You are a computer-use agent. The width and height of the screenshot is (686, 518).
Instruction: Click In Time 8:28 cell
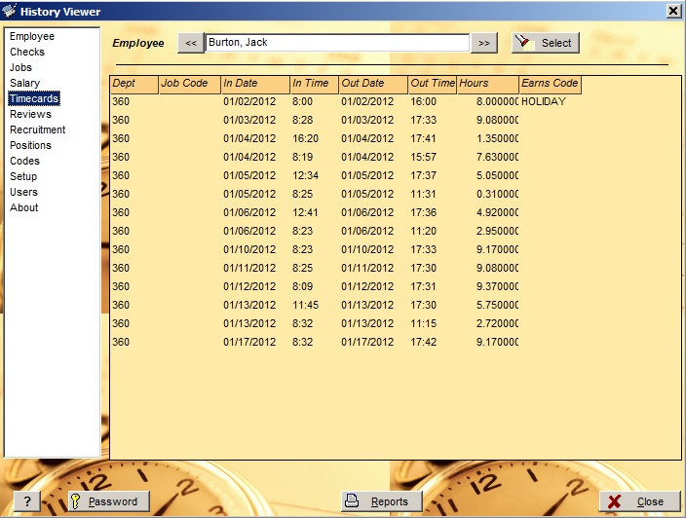tap(302, 120)
